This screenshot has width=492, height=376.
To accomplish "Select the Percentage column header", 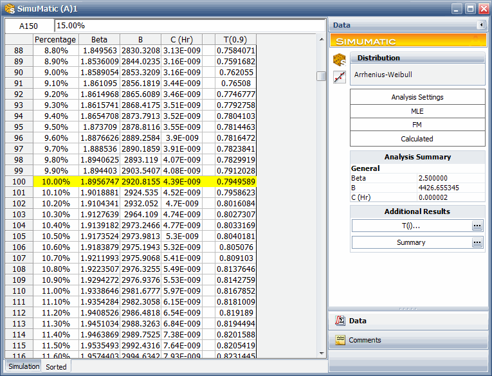I will point(55,39).
